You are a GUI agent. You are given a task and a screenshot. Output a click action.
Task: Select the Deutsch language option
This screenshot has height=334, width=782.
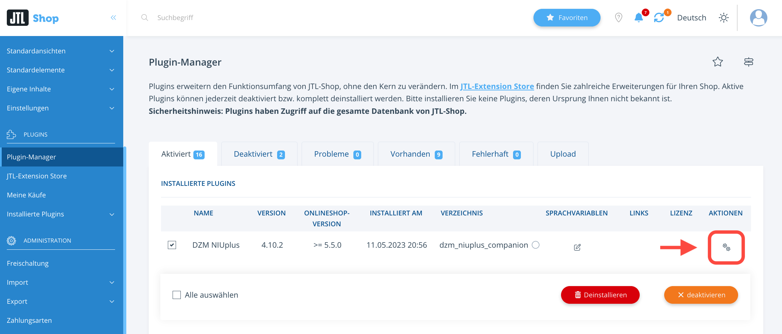[x=691, y=18]
